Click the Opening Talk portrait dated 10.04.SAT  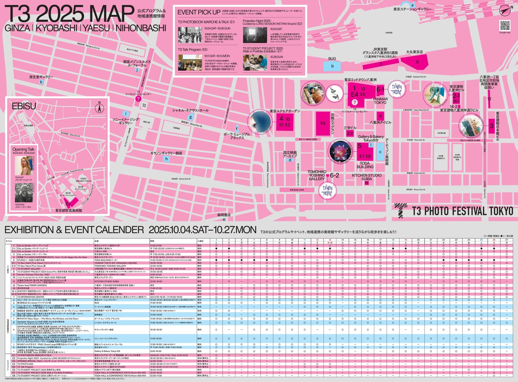[24, 166]
